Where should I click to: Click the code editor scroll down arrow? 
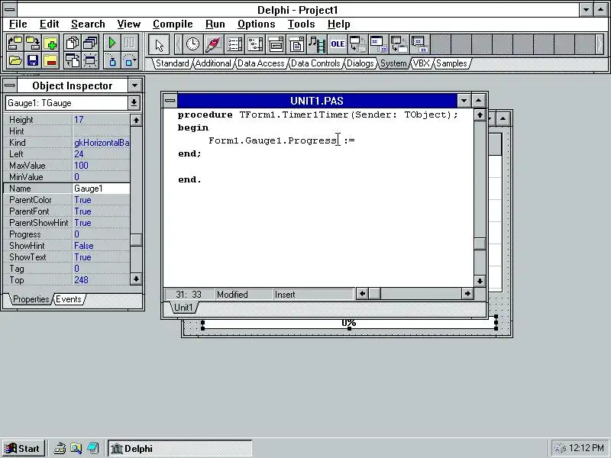click(x=480, y=281)
